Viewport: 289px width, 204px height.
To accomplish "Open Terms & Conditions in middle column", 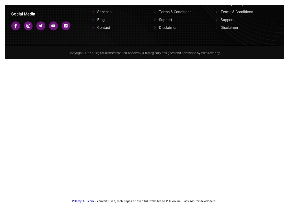I will point(175,12).
